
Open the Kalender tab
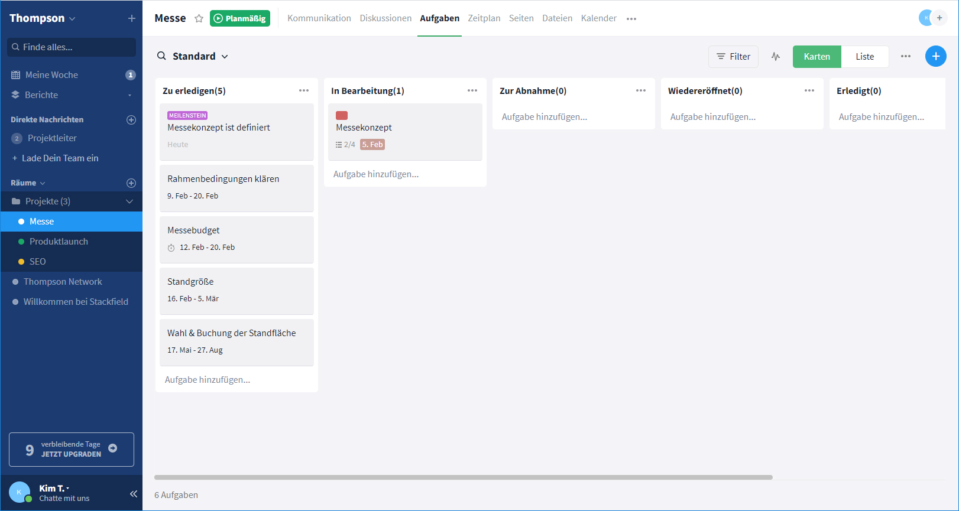tap(599, 18)
